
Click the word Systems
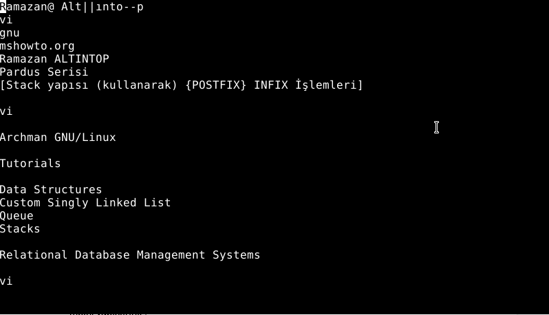pos(237,255)
